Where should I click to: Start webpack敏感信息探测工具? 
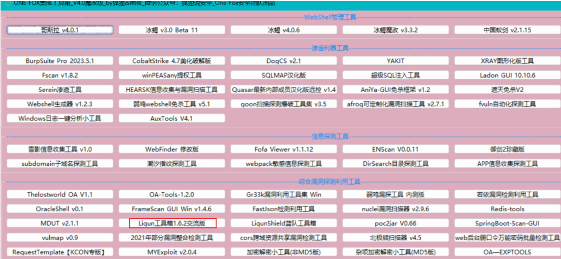click(284, 164)
